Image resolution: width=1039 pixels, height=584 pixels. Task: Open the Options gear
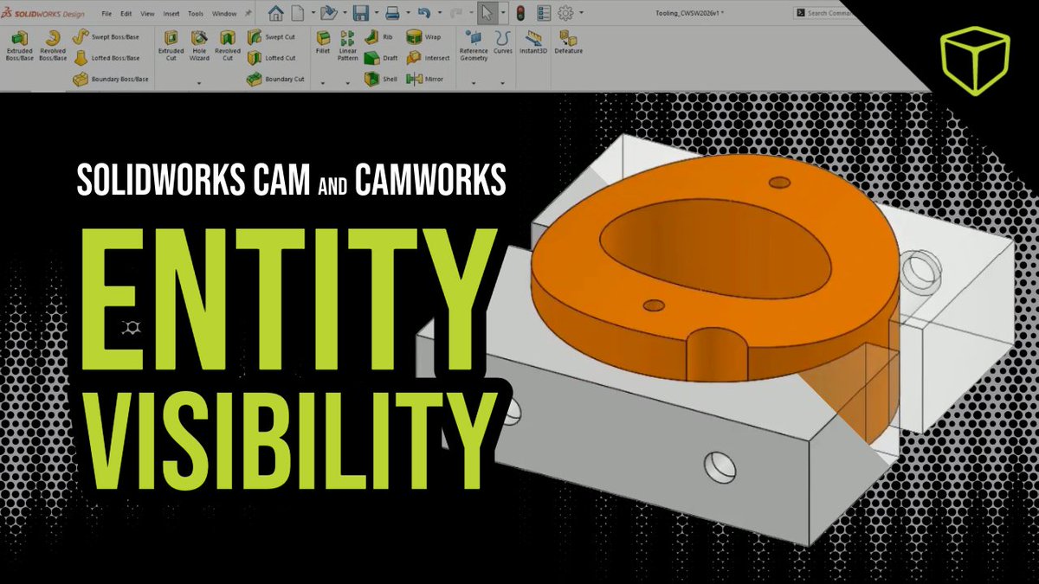pyautogui.click(x=566, y=13)
